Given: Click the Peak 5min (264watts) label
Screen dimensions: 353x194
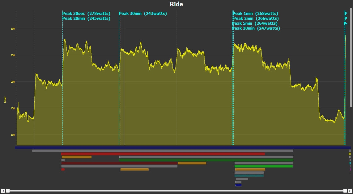Looking at the screenshot, I should pyautogui.click(x=255, y=23).
